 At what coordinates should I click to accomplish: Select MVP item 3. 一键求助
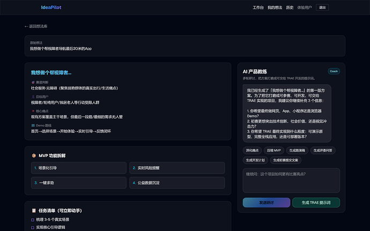(79, 183)
